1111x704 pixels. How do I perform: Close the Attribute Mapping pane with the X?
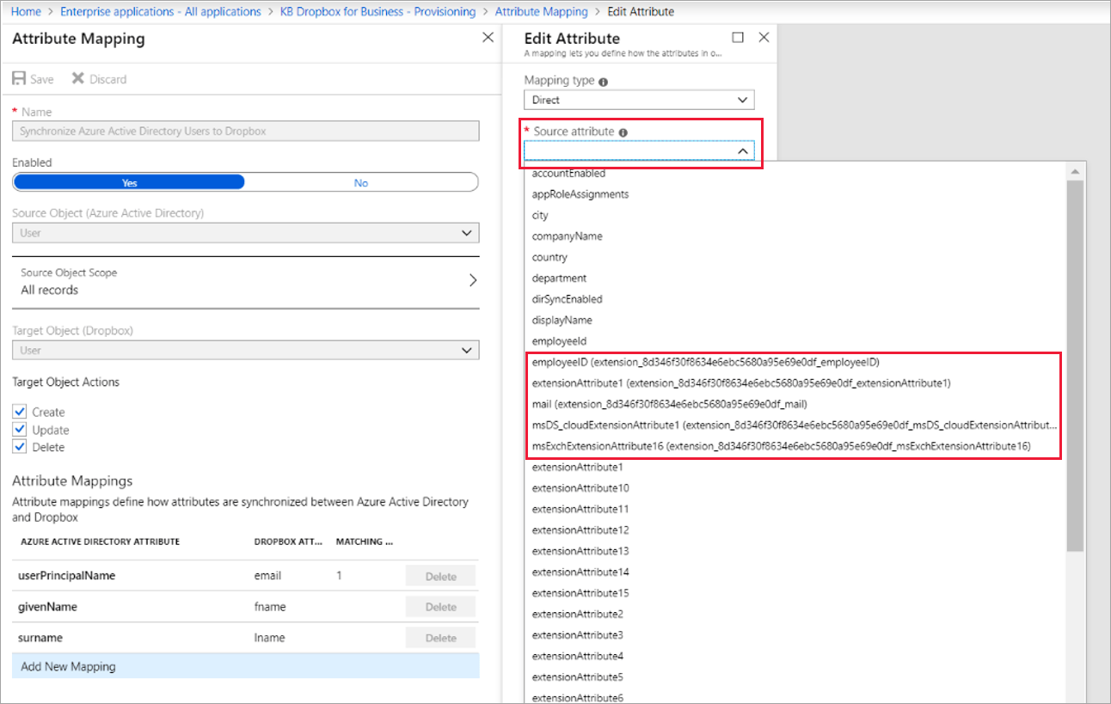coord(488,37)
